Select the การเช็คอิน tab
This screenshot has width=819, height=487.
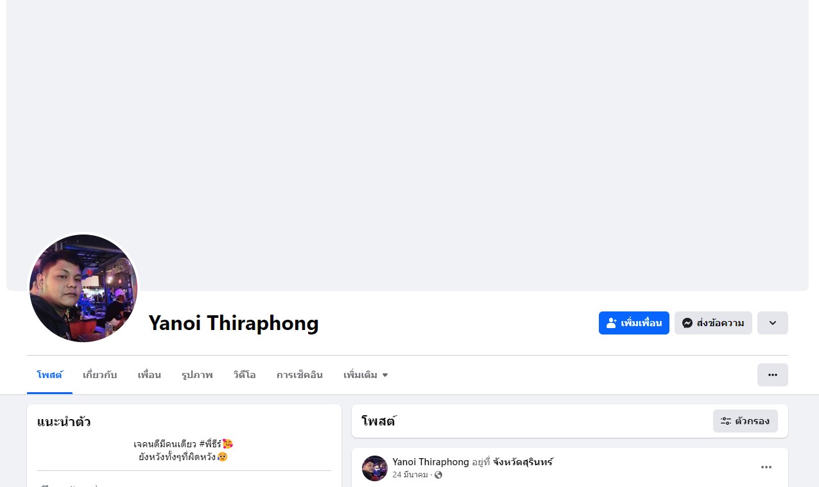click(x=300, y=375)
